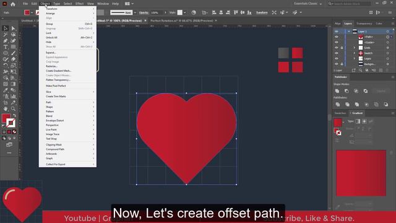Toggle visibility of Layer 1

337,32
